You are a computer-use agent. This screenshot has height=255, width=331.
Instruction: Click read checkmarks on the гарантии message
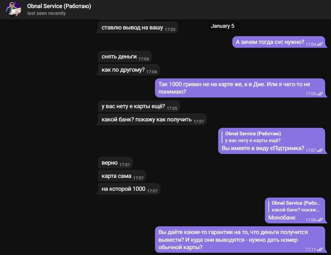click(x=320, y=249)
